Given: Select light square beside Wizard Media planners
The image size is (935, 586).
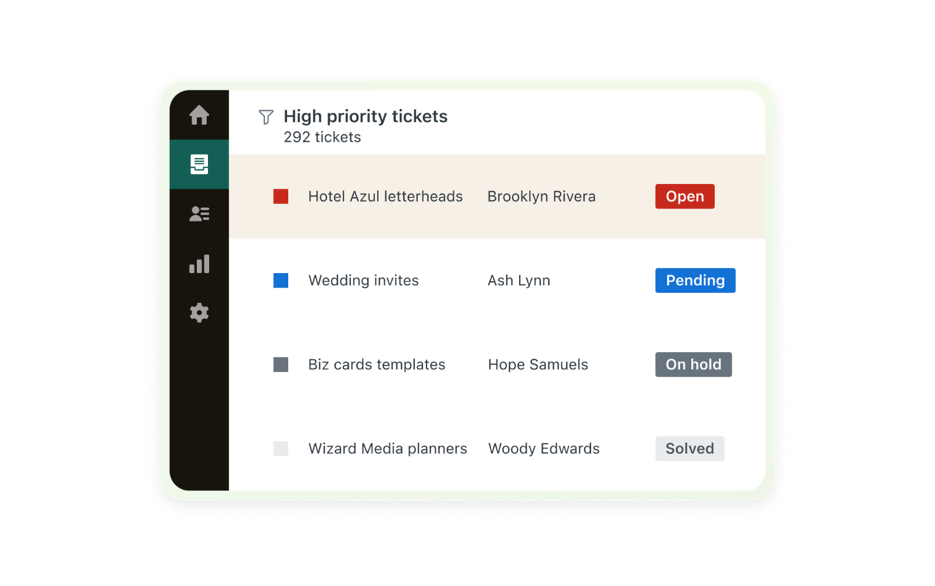Looking at the screenshot, I should (281, 449).
